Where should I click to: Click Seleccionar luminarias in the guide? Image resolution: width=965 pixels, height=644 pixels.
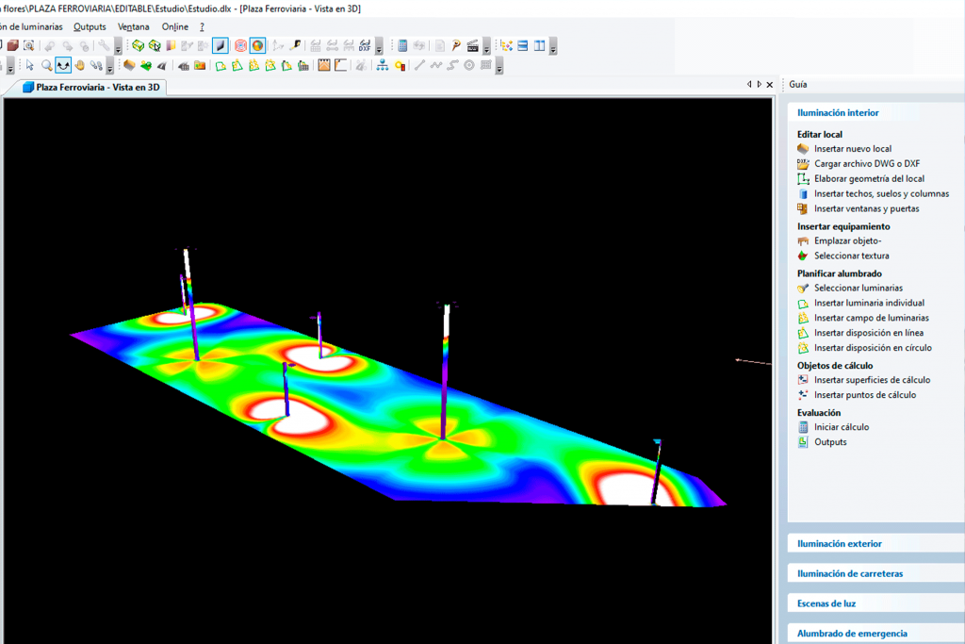tap(859, 288)
